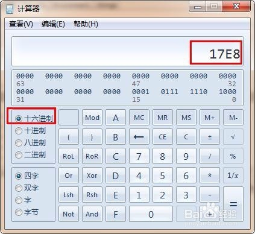Click the number 5 key
Viewport: 255px width, 234px height.
click(x=163, y=175)
